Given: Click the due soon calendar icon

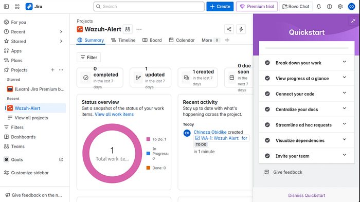Looking at the screenshot, I should 232,78.
